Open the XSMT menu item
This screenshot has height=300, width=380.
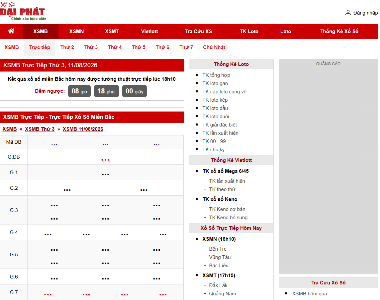(112, 31)
